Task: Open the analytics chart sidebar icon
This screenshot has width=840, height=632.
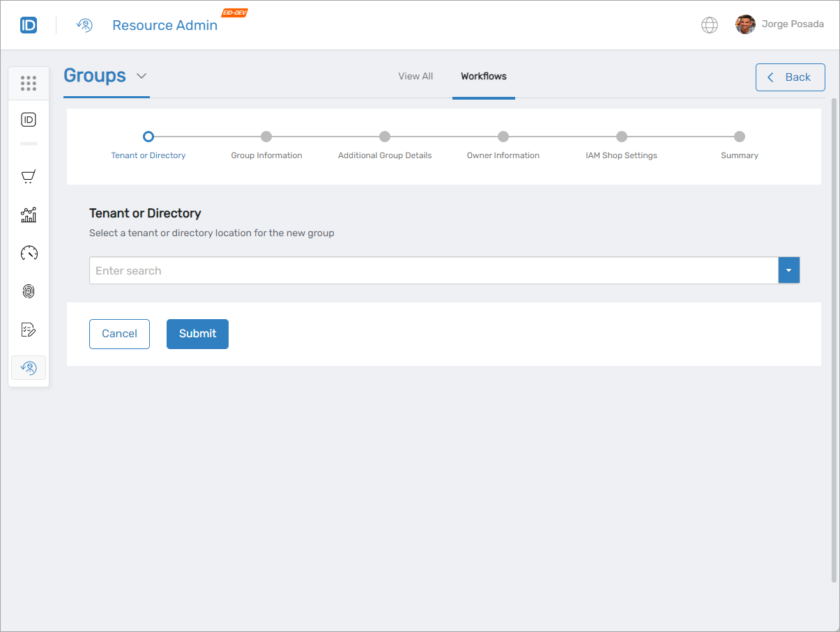Action: pos(29,215)
